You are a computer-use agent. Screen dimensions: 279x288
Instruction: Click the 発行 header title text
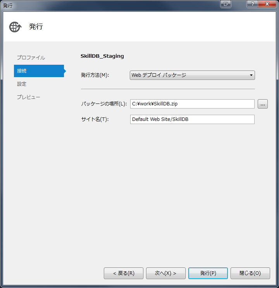point(36,27)
